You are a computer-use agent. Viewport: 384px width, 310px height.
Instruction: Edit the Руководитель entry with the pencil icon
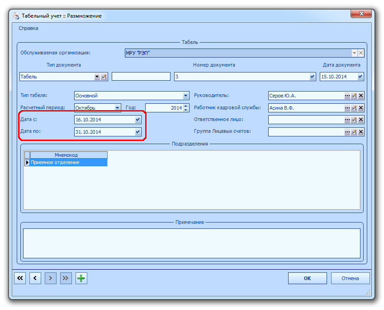(354, 96)
